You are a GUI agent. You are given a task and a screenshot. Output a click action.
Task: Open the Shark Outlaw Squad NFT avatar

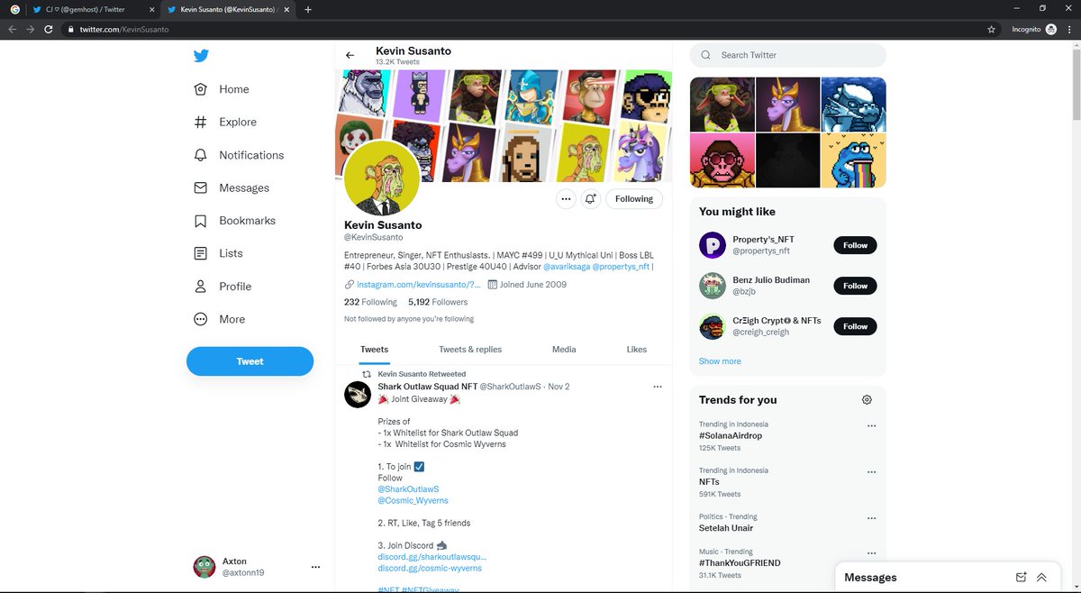(x=358, y=395)
